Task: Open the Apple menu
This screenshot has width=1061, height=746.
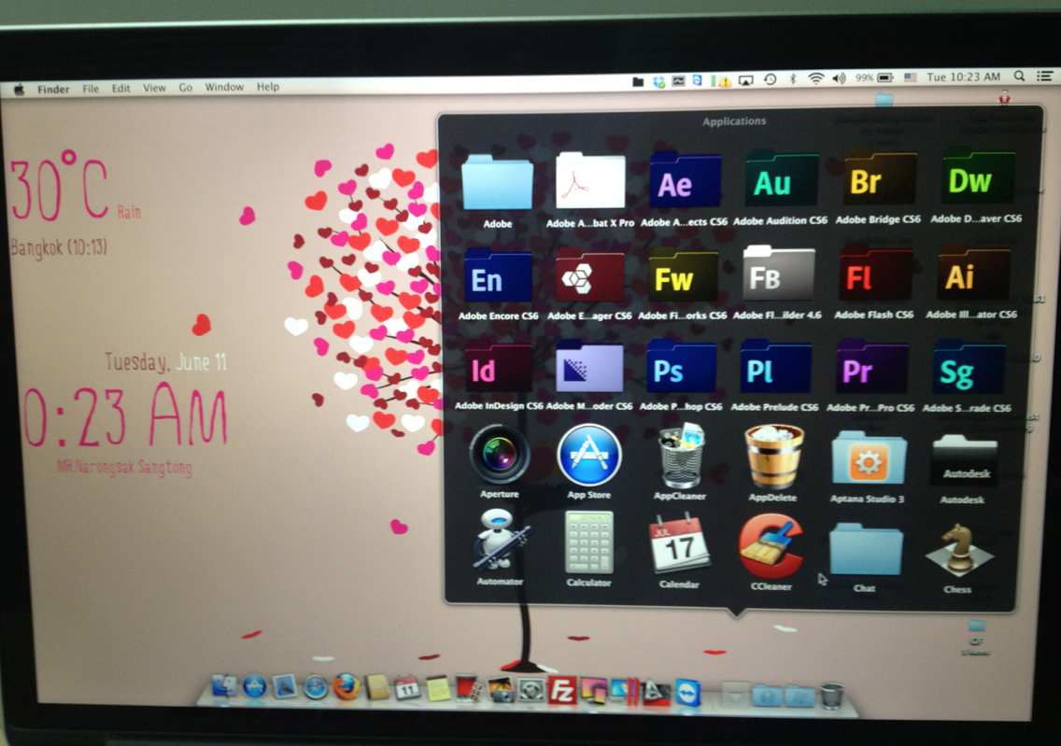Action: [x=19, y=90]
